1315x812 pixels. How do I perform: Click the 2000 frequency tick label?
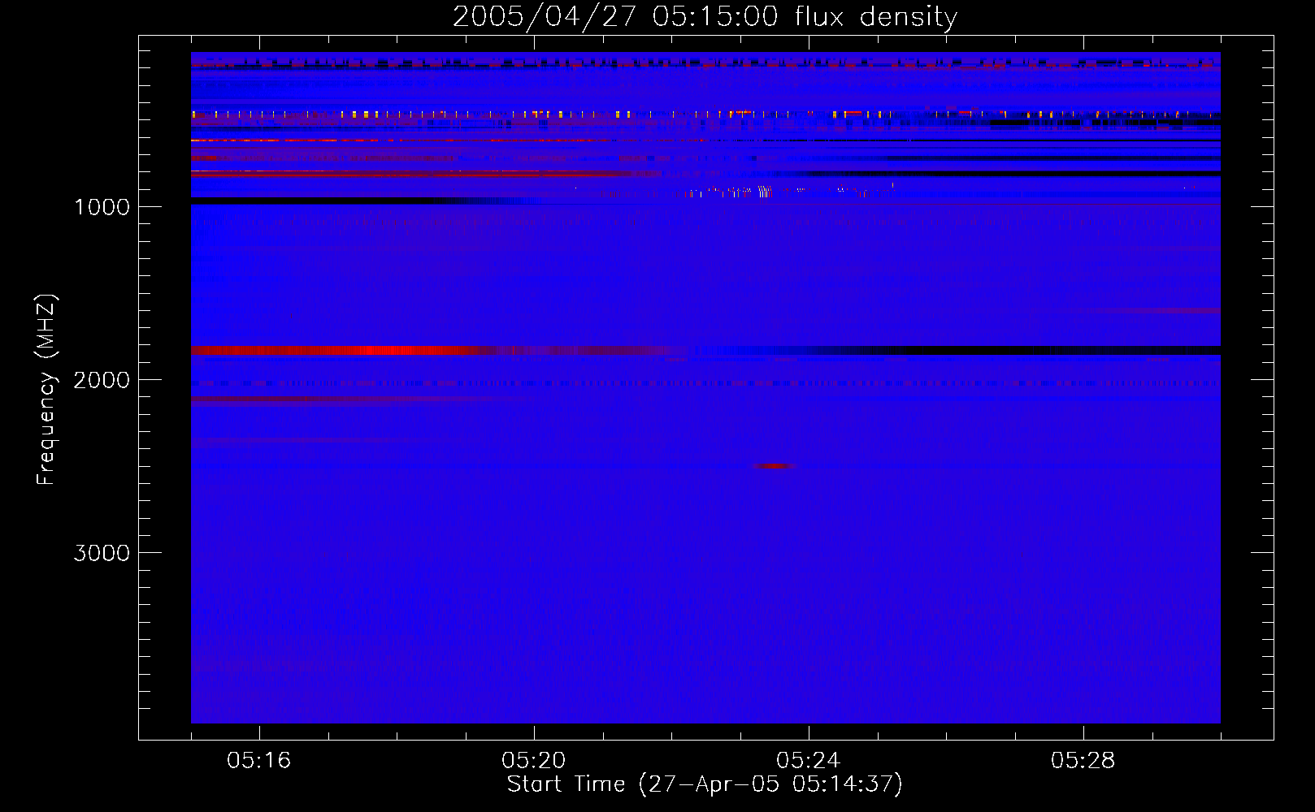102,380
